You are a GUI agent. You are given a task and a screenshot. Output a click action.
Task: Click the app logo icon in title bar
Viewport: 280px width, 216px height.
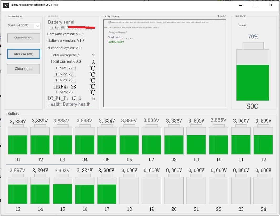pos(6,5)
